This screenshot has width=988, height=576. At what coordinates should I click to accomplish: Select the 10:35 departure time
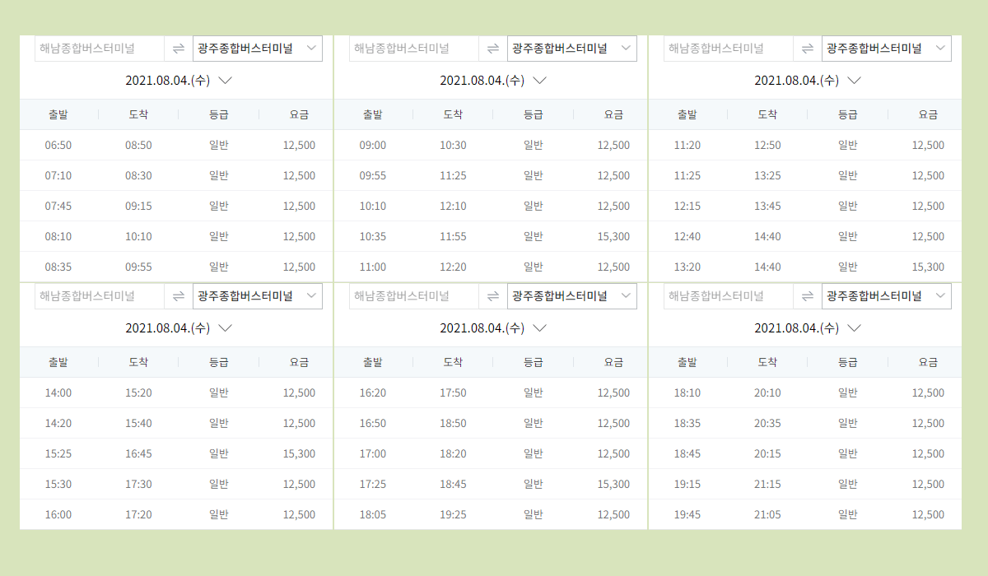tap(373, 236)
